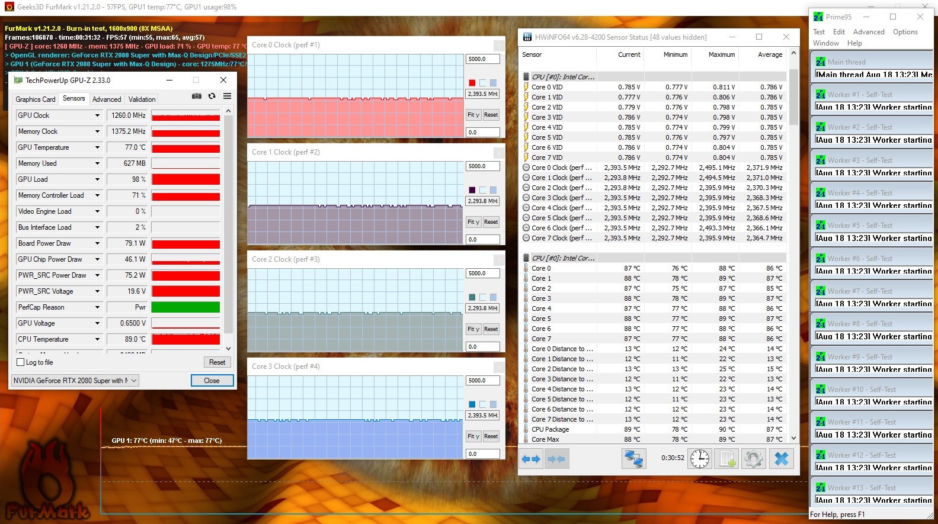Click the GPU-Z screenshot camera icon
The width and height of the screenshot is (938, 524).
[x=197, y=96]
